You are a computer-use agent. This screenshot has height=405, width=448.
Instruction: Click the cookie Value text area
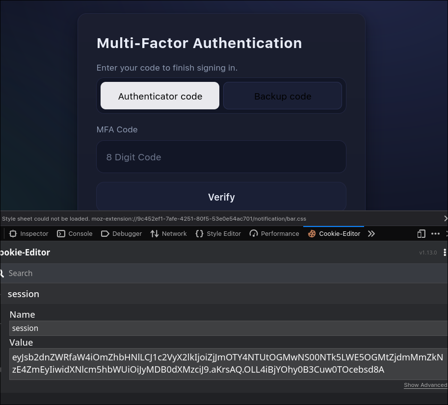coord(226,364)
